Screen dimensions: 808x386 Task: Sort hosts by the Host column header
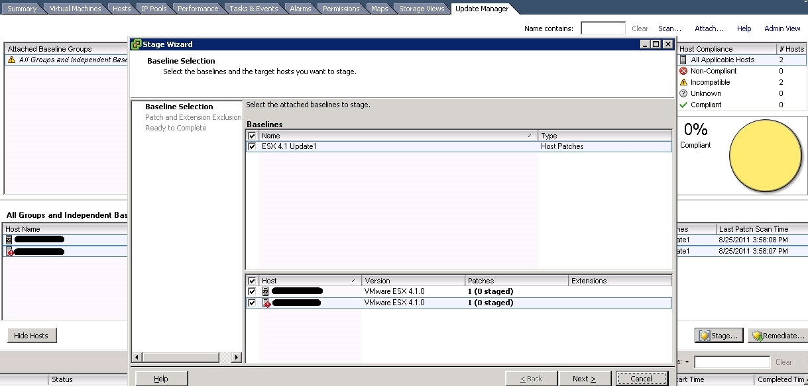coord(310,281)
